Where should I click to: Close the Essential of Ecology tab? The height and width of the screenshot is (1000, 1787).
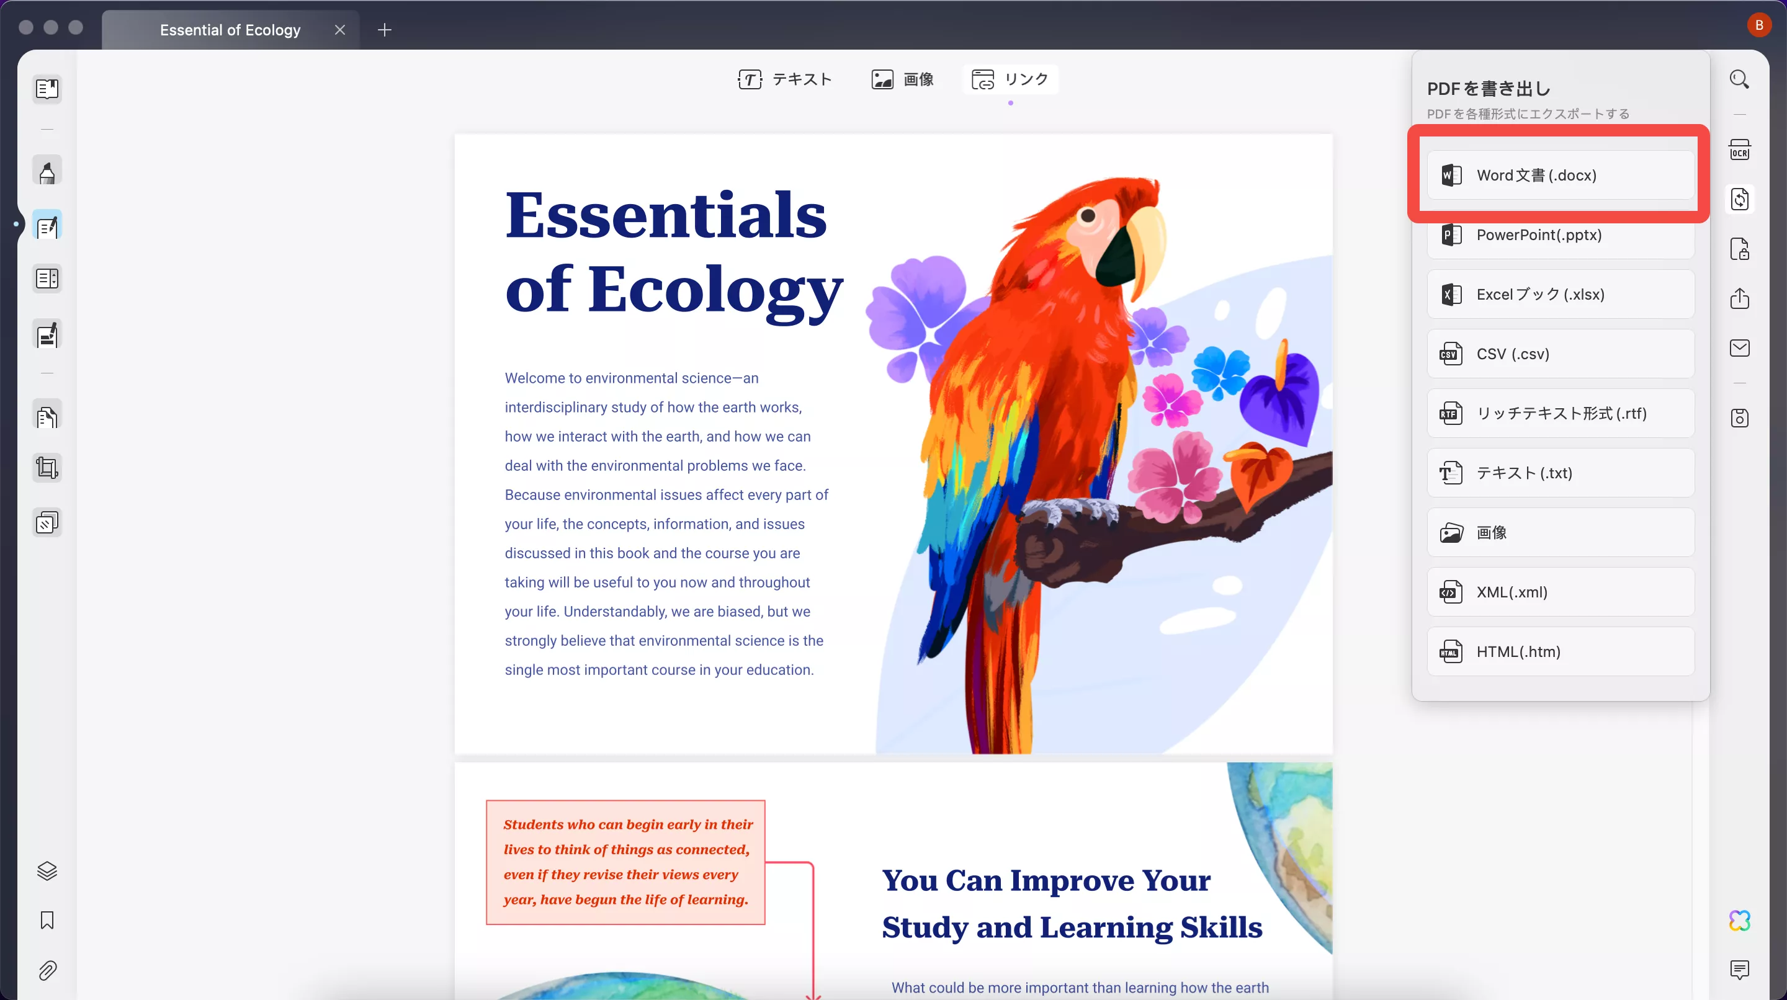(x=340, y=30)
